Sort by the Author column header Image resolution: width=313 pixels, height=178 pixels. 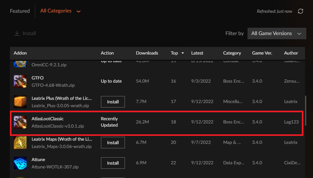pos(291,53)
